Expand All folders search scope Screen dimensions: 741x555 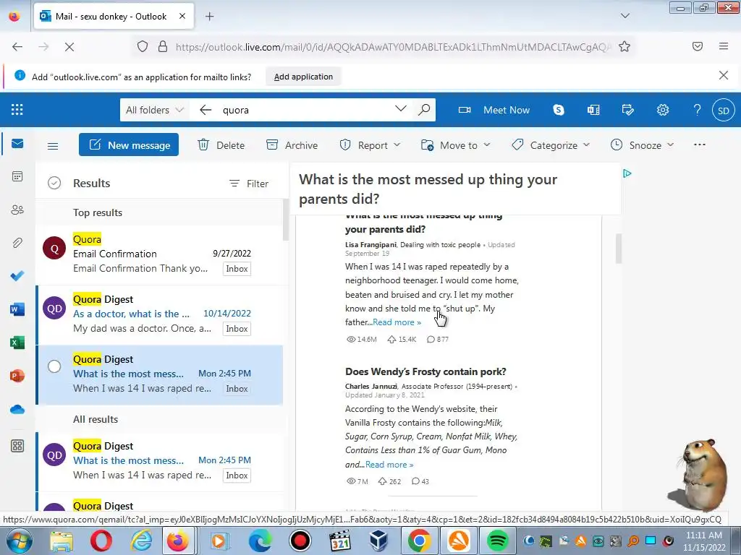[154, 110]
